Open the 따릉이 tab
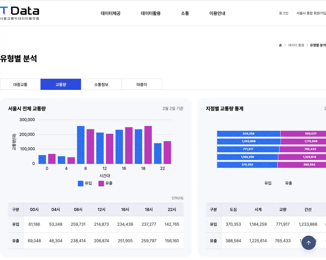The height and width of the screenshot is (260, 326). 142,84
